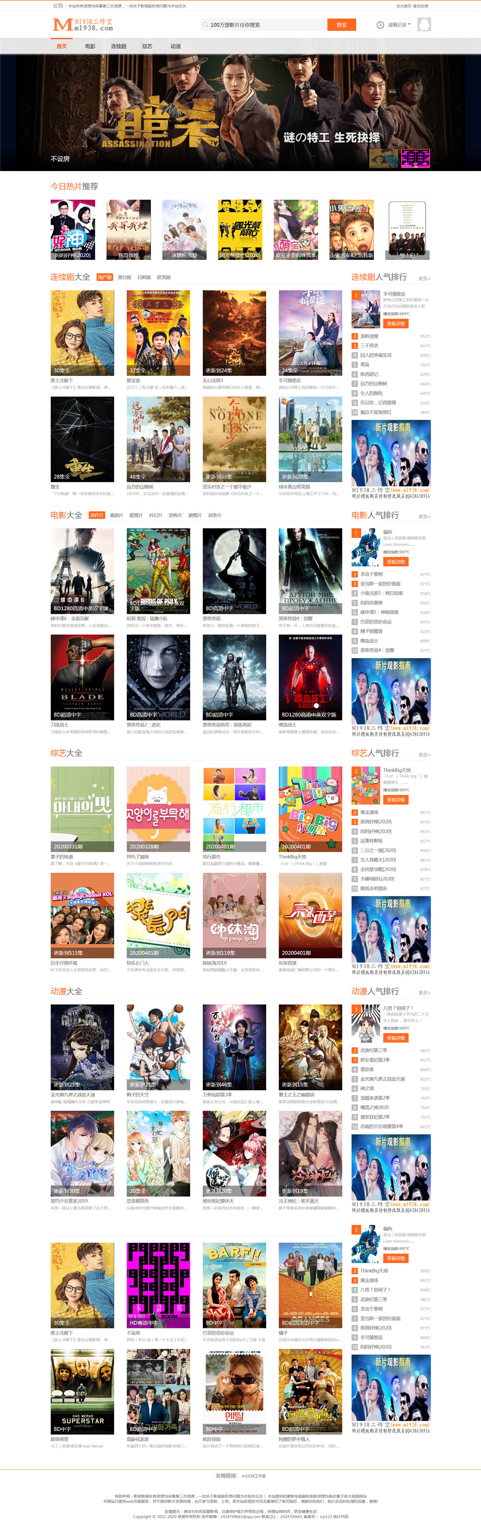Click the m1938工作室 friendly link in footer

point(253,1476)
